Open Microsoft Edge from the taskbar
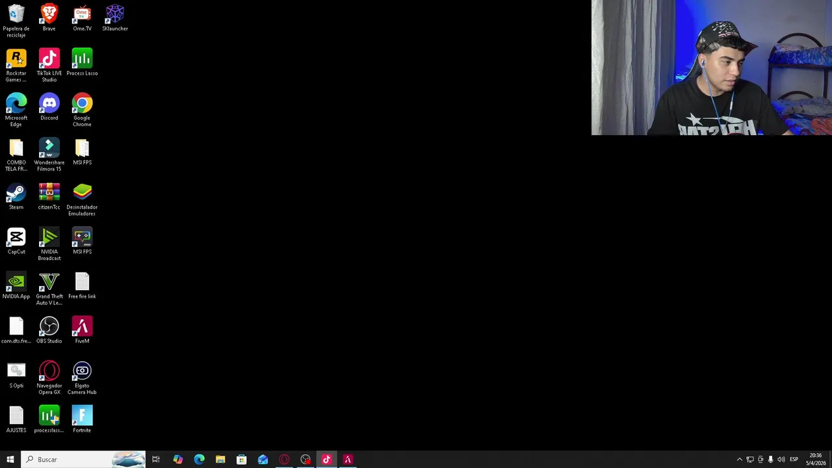832x468 pixels. pyautogui.click(x=199, y=460)
